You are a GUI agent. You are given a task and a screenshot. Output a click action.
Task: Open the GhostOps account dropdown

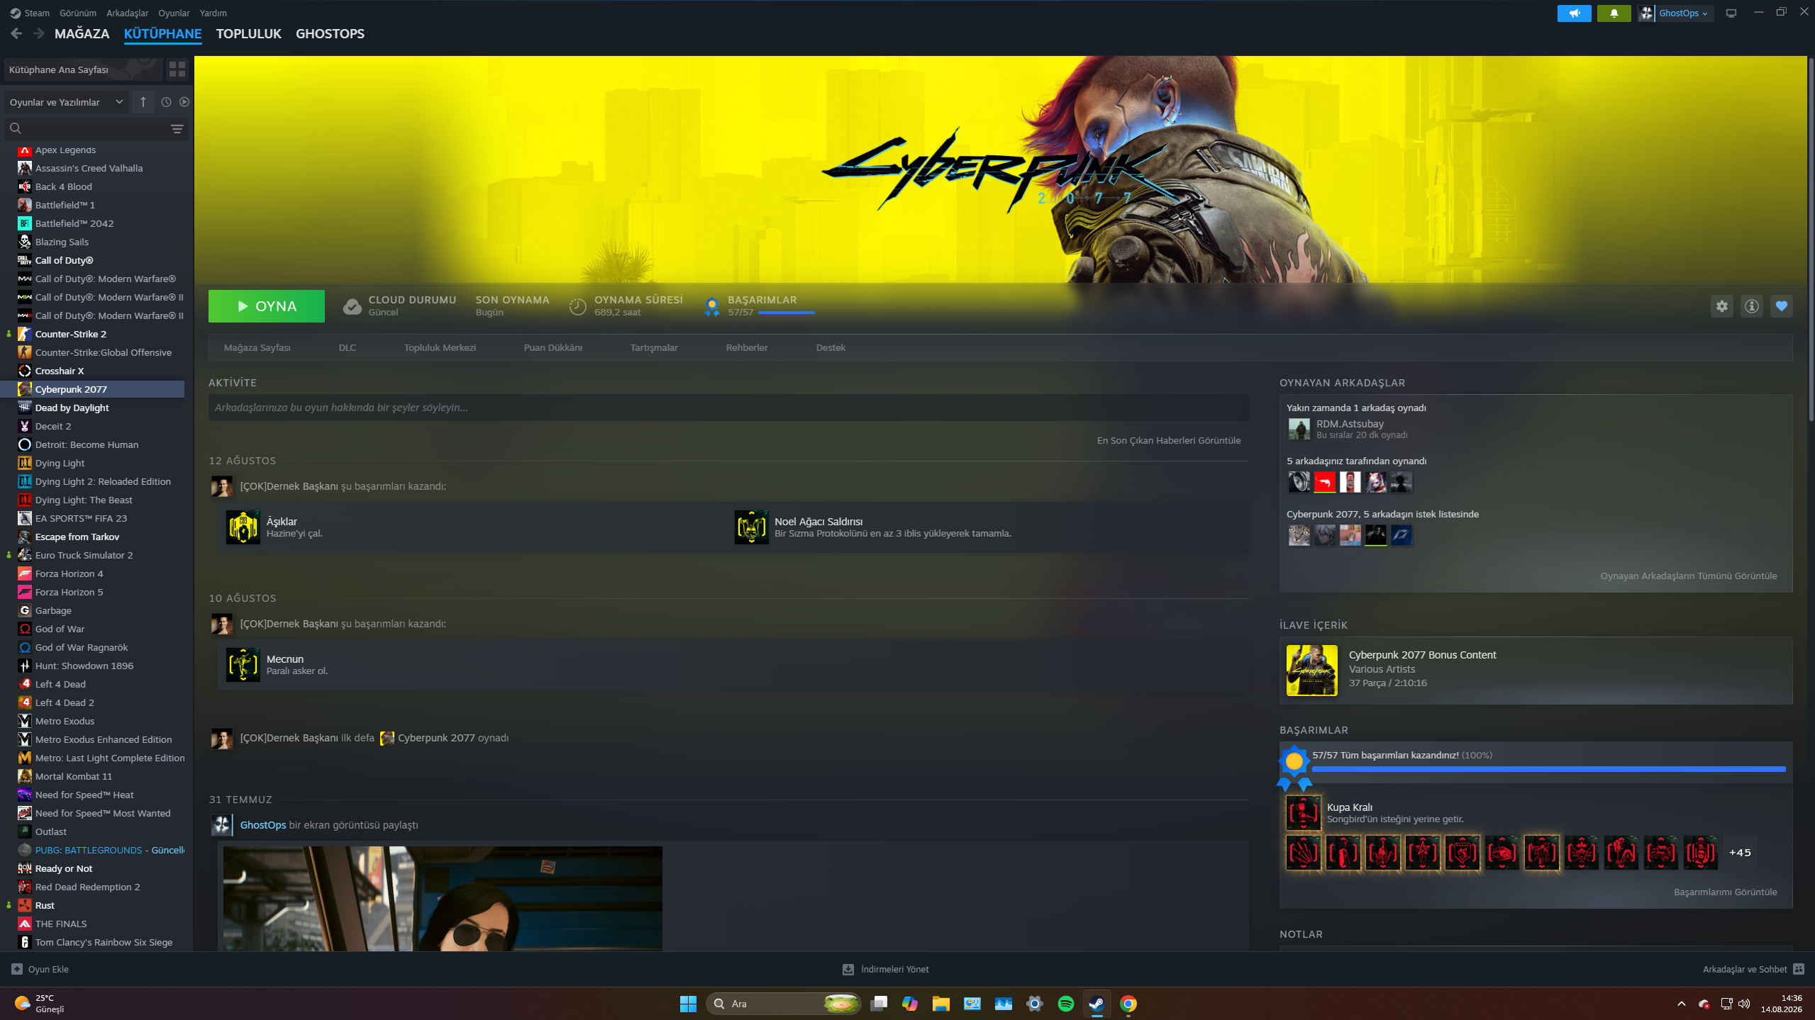click(1682, 13)
